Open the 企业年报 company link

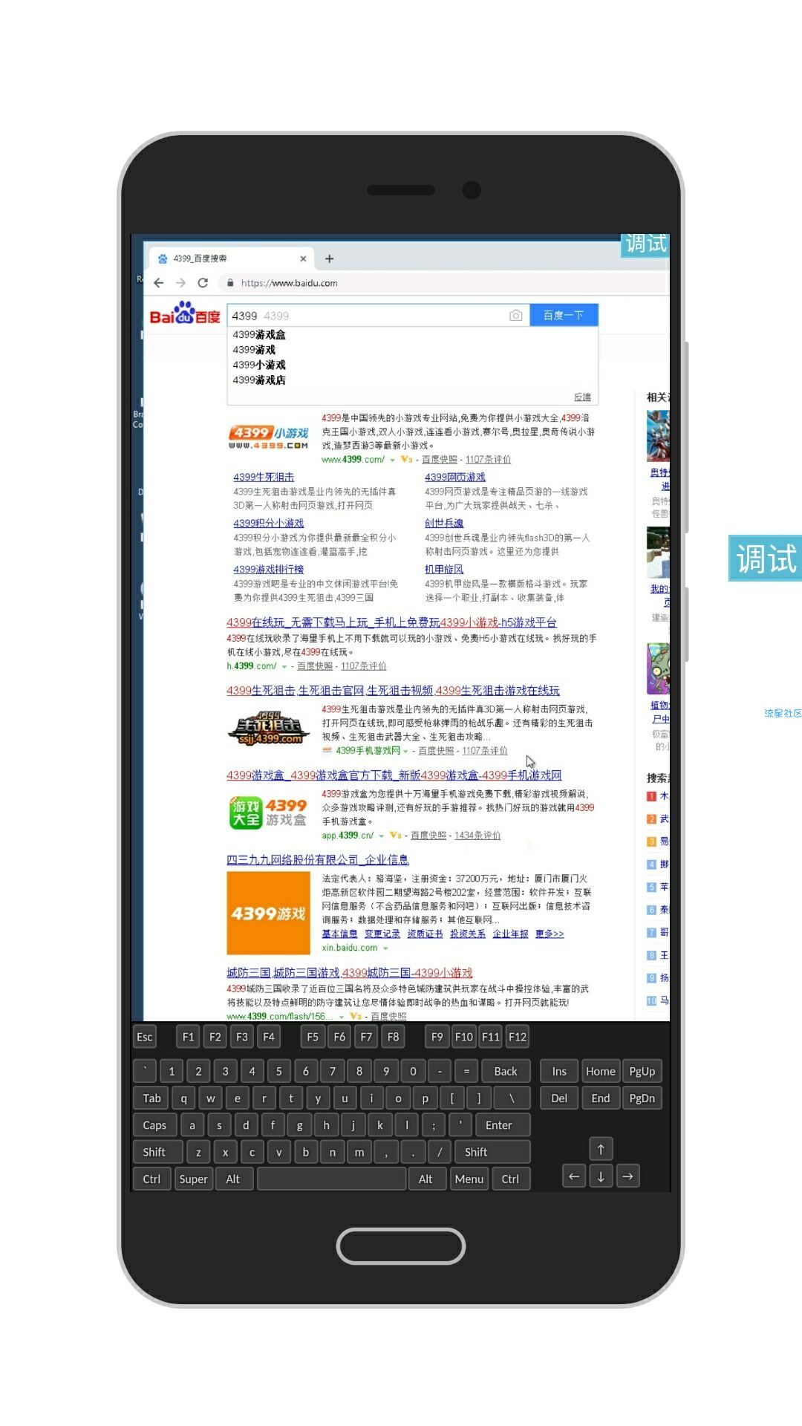(510, 934)
